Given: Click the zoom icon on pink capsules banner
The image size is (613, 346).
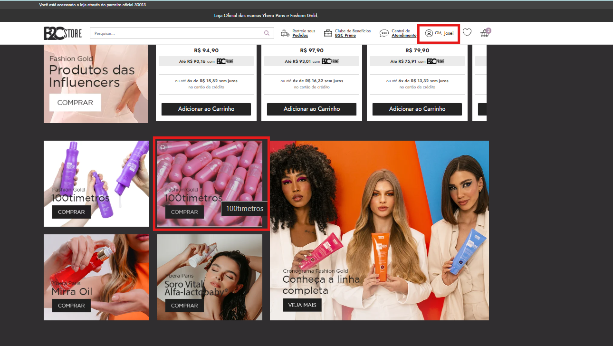Looking at the screenshot, I should click(163, 147).
